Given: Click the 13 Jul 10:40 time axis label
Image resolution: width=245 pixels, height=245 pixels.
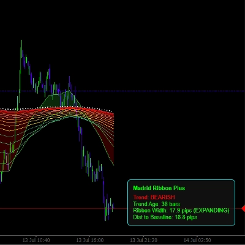Looking at the screenshot, I should click(36, 240).
